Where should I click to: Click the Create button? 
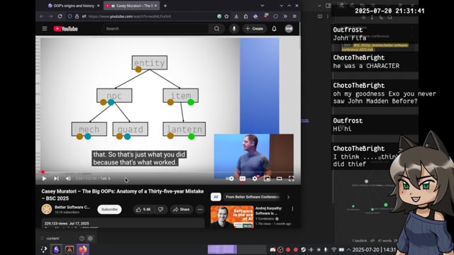[x=254, y=28]
